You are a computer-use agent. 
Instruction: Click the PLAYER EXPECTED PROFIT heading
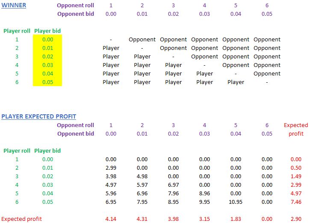[x=39, y=116]
